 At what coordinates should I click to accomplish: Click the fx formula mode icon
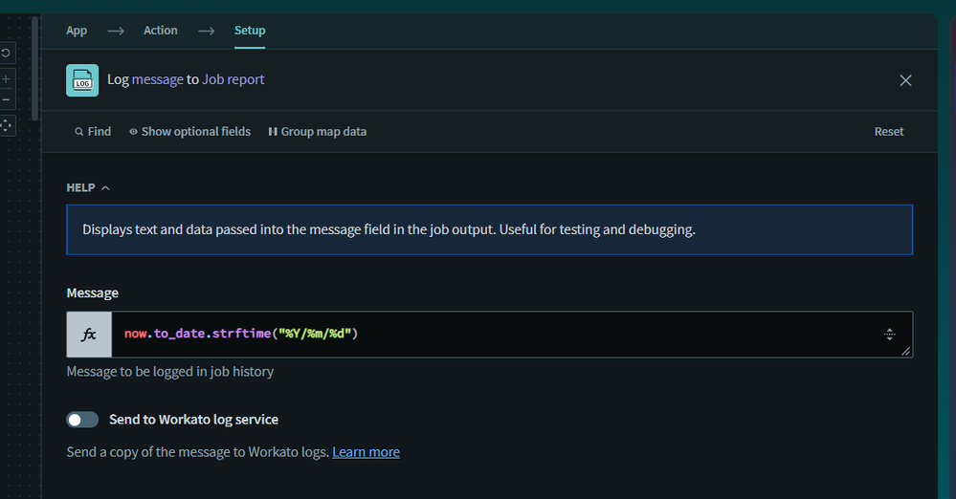click(89, 335)
